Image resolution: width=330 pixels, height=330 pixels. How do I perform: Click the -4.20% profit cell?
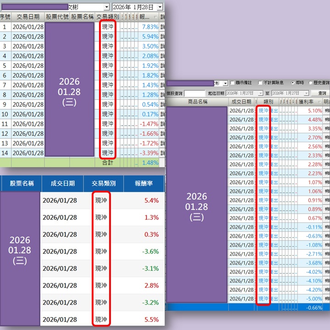[x=310, y=290]
